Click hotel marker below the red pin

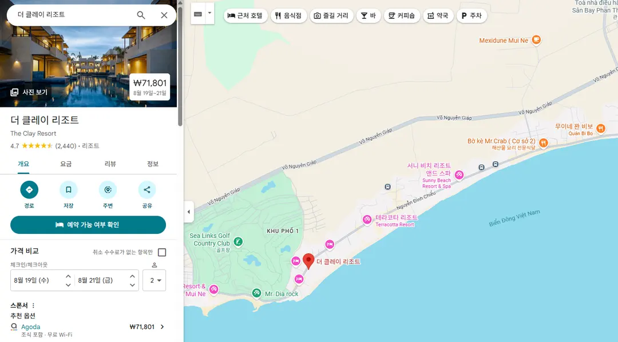tap(299, 279)
